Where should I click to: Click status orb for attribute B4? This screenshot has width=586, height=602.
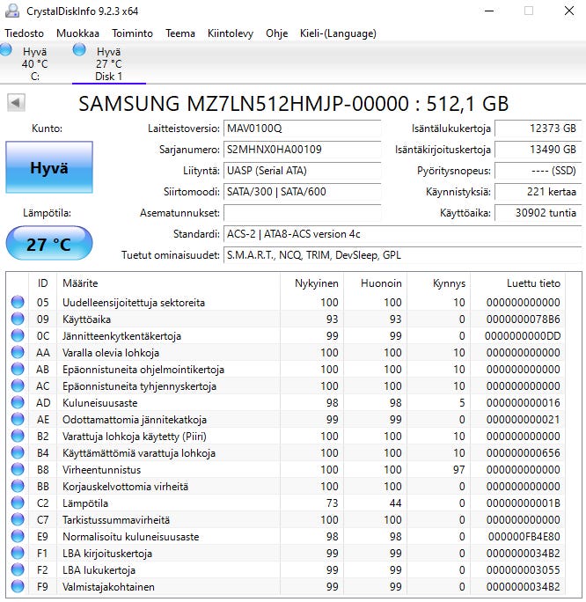pyautogui.click(x=18, y=452)
